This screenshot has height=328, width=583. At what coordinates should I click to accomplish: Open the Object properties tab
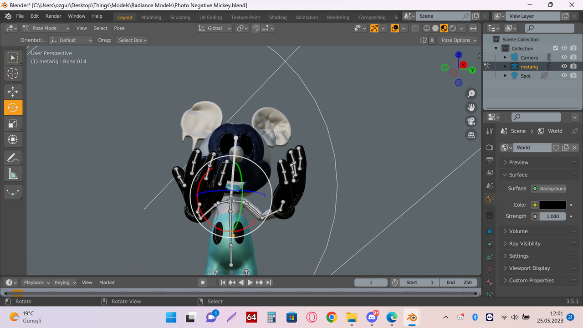(490, 231)
